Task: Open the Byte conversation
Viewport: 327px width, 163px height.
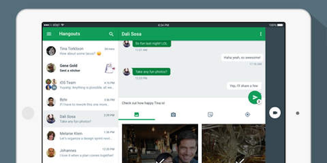Action: pyautogui.click(x=80, y=102)
